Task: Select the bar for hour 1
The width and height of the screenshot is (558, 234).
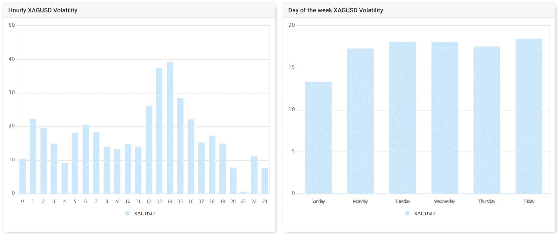Action: tap(33, 156)
